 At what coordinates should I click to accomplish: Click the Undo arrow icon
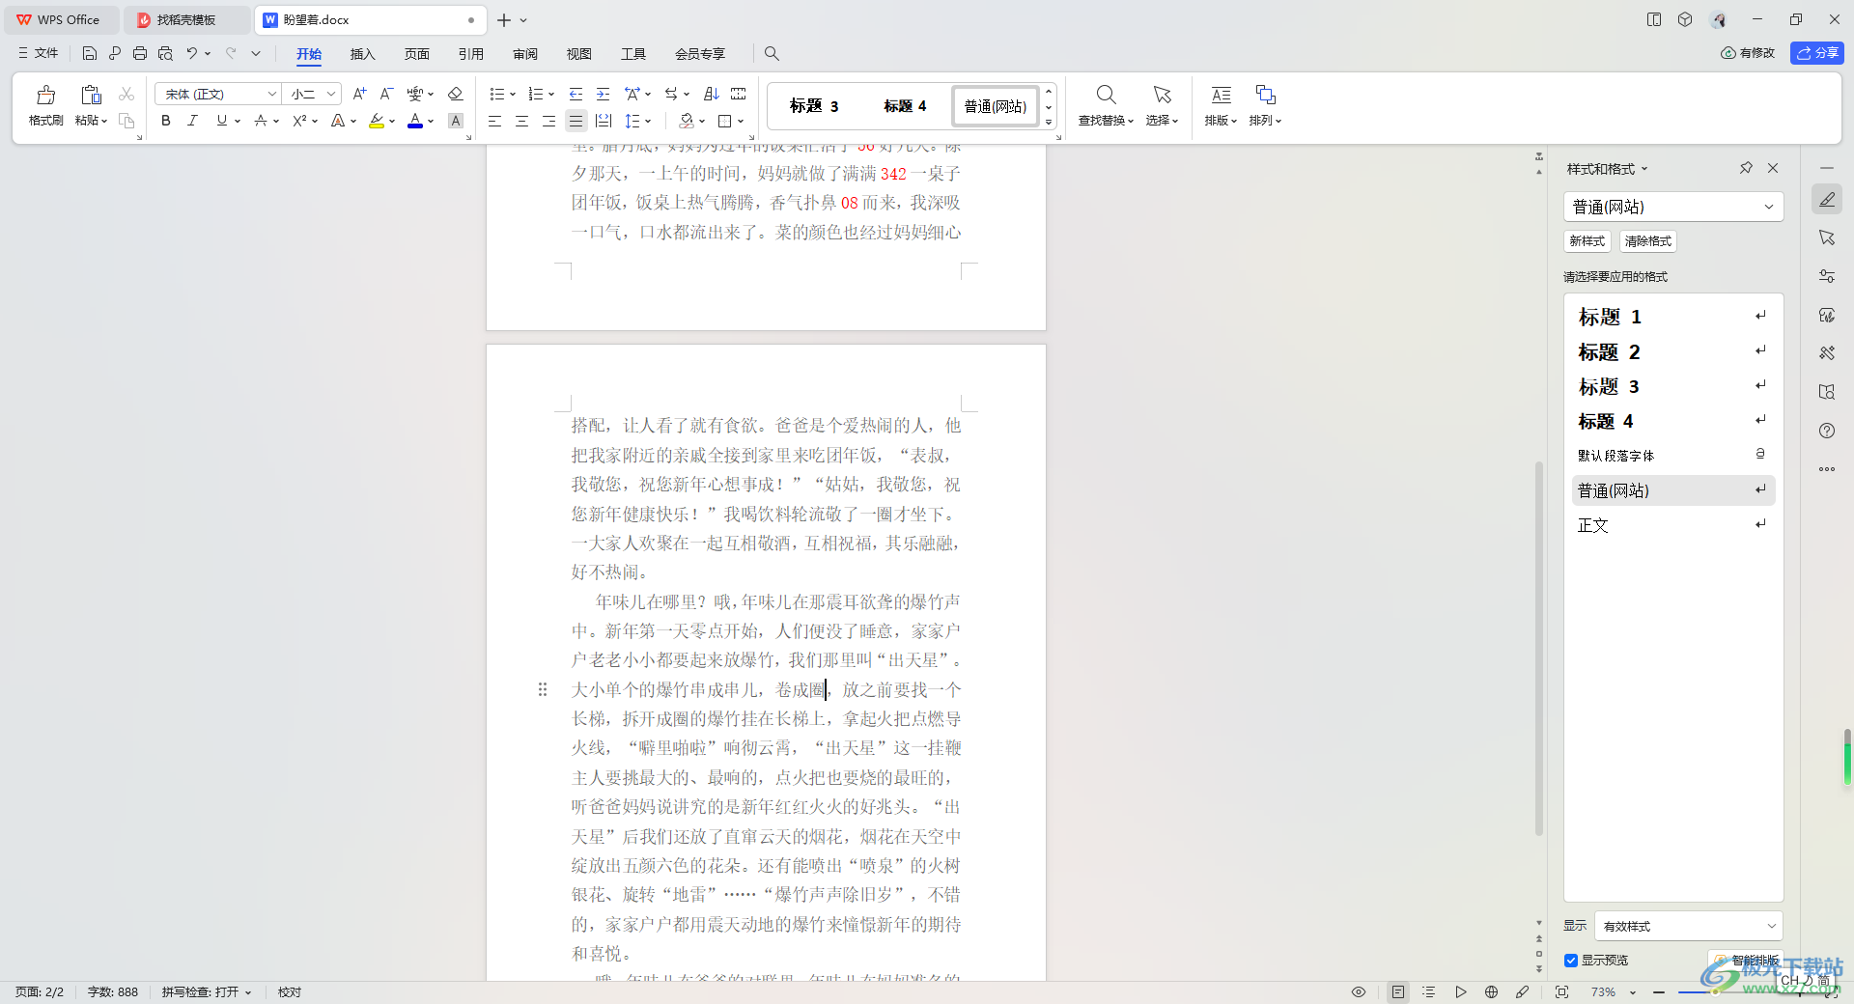pyautogui.click(x=192, y=53)
